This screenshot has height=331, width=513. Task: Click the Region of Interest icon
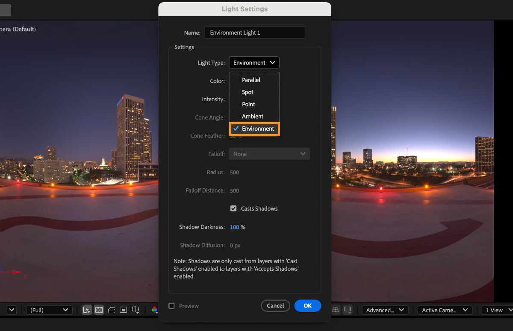click(123, 310)
